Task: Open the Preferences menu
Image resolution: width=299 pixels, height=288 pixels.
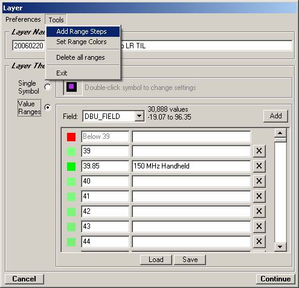Action: [23, 19]
